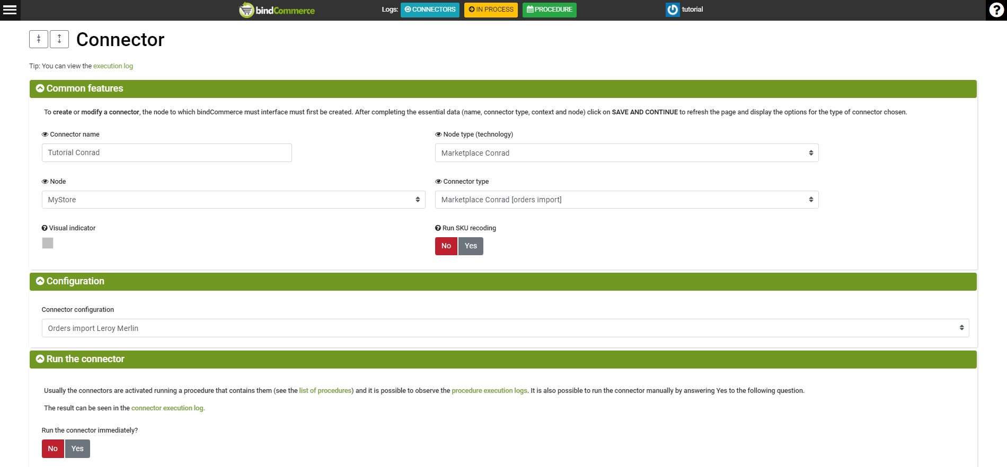Set Run SKU recoding to No

(x=446, y=246)
